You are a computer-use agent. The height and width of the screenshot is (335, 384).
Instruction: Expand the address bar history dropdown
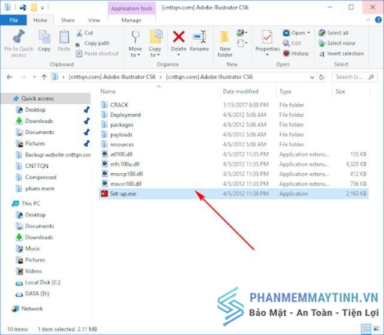pos(312,77)
